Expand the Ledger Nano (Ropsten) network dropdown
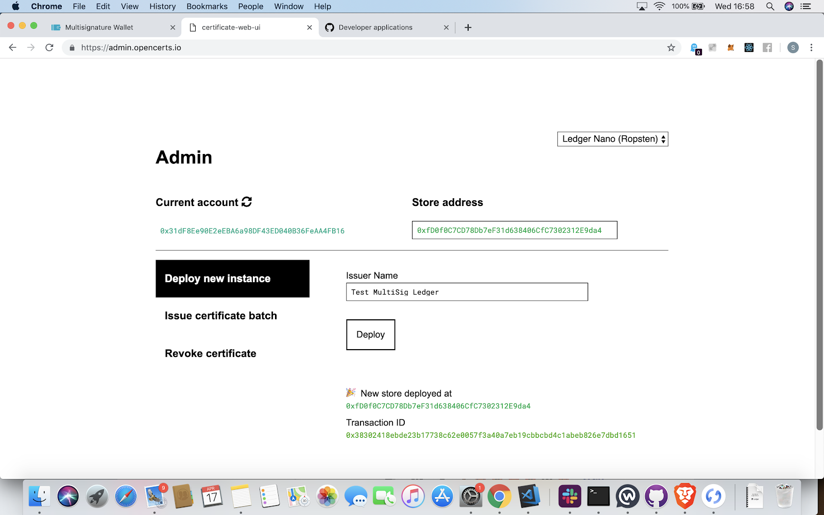Screen dimensions: 824x515 612,139
